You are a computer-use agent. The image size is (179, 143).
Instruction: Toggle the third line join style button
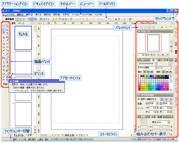(x=170, y=72)
